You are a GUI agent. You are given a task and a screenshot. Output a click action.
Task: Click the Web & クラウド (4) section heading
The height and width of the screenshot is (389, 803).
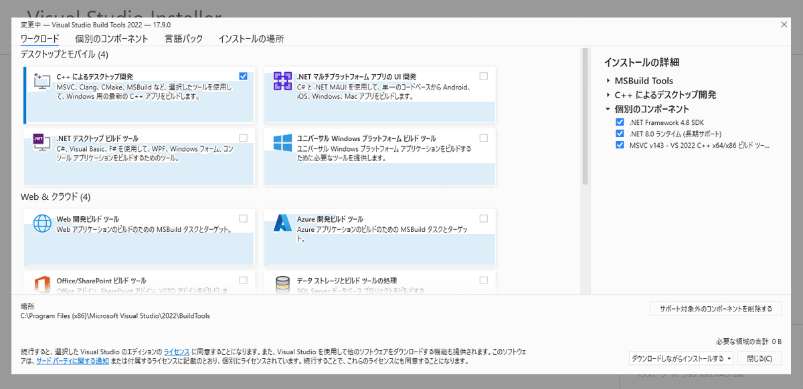click(56, 197)
